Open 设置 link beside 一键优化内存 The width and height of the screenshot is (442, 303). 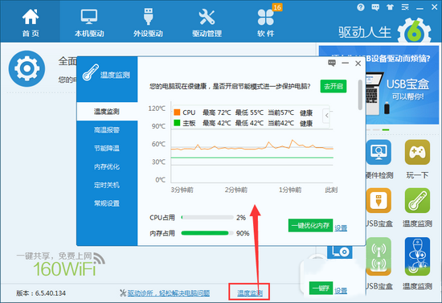tap(341, 227)
